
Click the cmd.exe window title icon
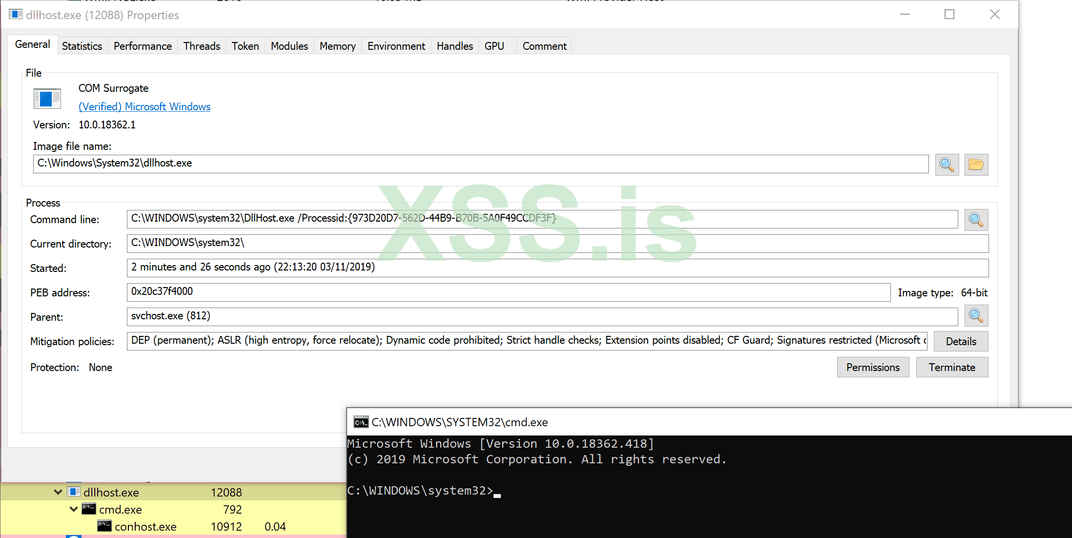[x=361, y=422]
